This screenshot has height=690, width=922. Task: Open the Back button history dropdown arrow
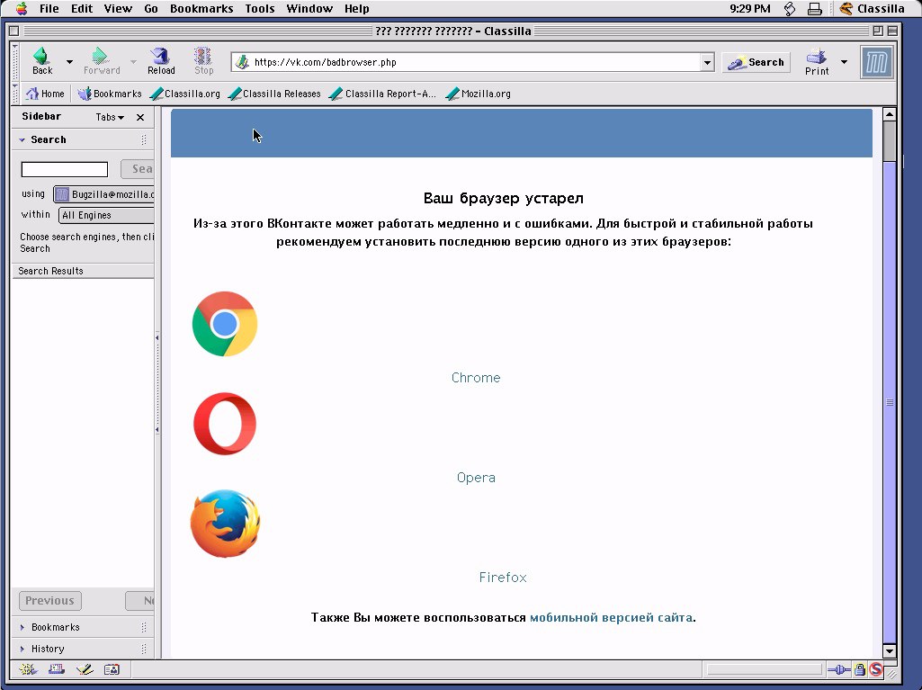coord(69,61)
